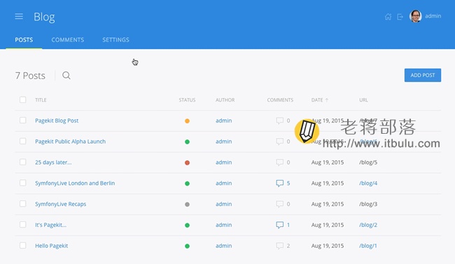The height and width of the screenshot is (264, 455).
Task: Click the Add Post button
Action: [x=423, y=75]
